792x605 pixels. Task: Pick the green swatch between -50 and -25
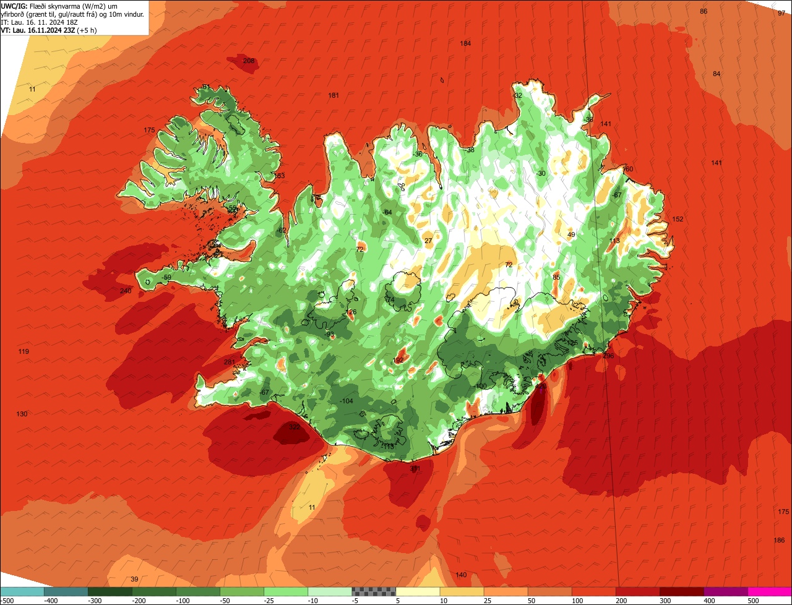click(x=242, y=591)
